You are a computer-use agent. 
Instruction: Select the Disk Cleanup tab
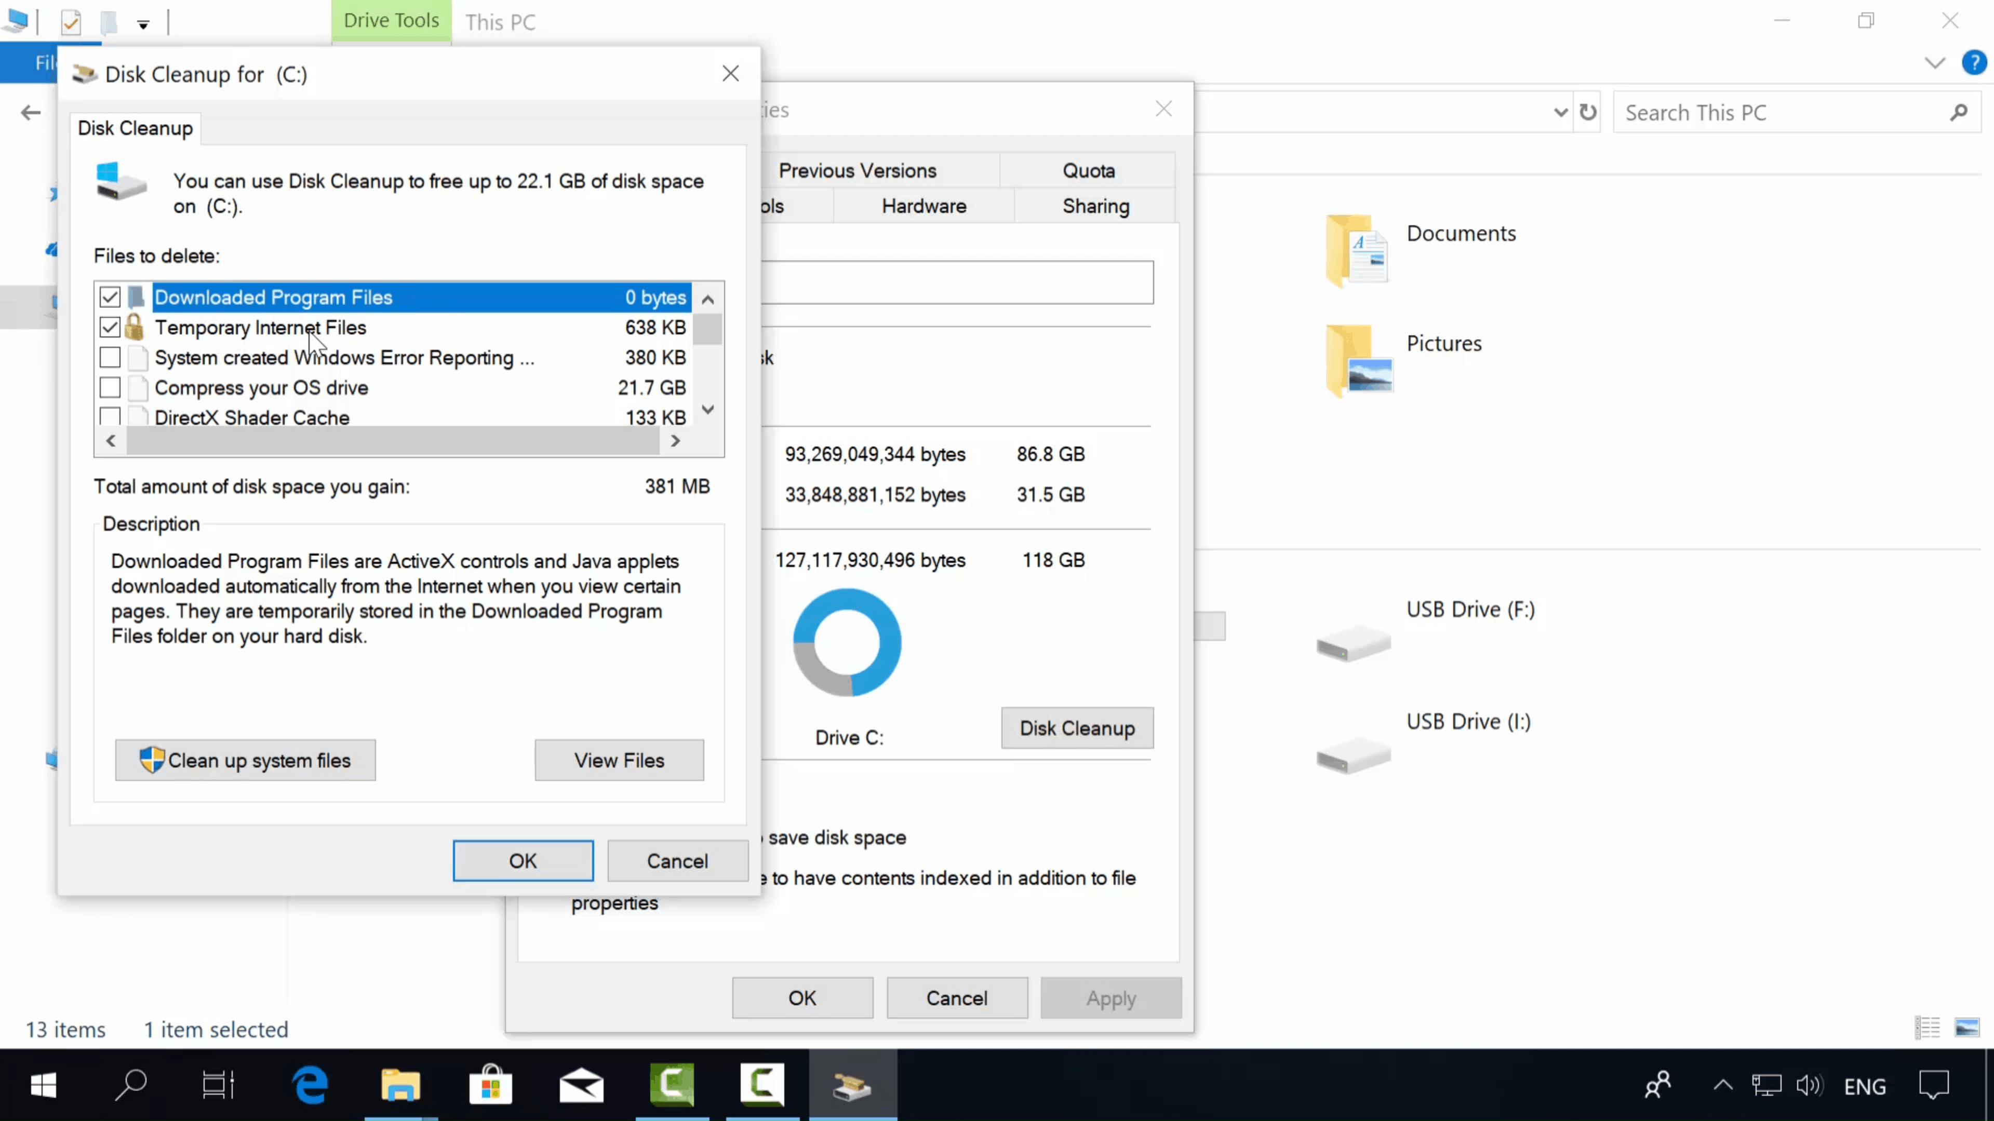[136, 128]
